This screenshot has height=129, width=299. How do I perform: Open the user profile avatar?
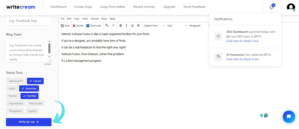pos(291,7)
